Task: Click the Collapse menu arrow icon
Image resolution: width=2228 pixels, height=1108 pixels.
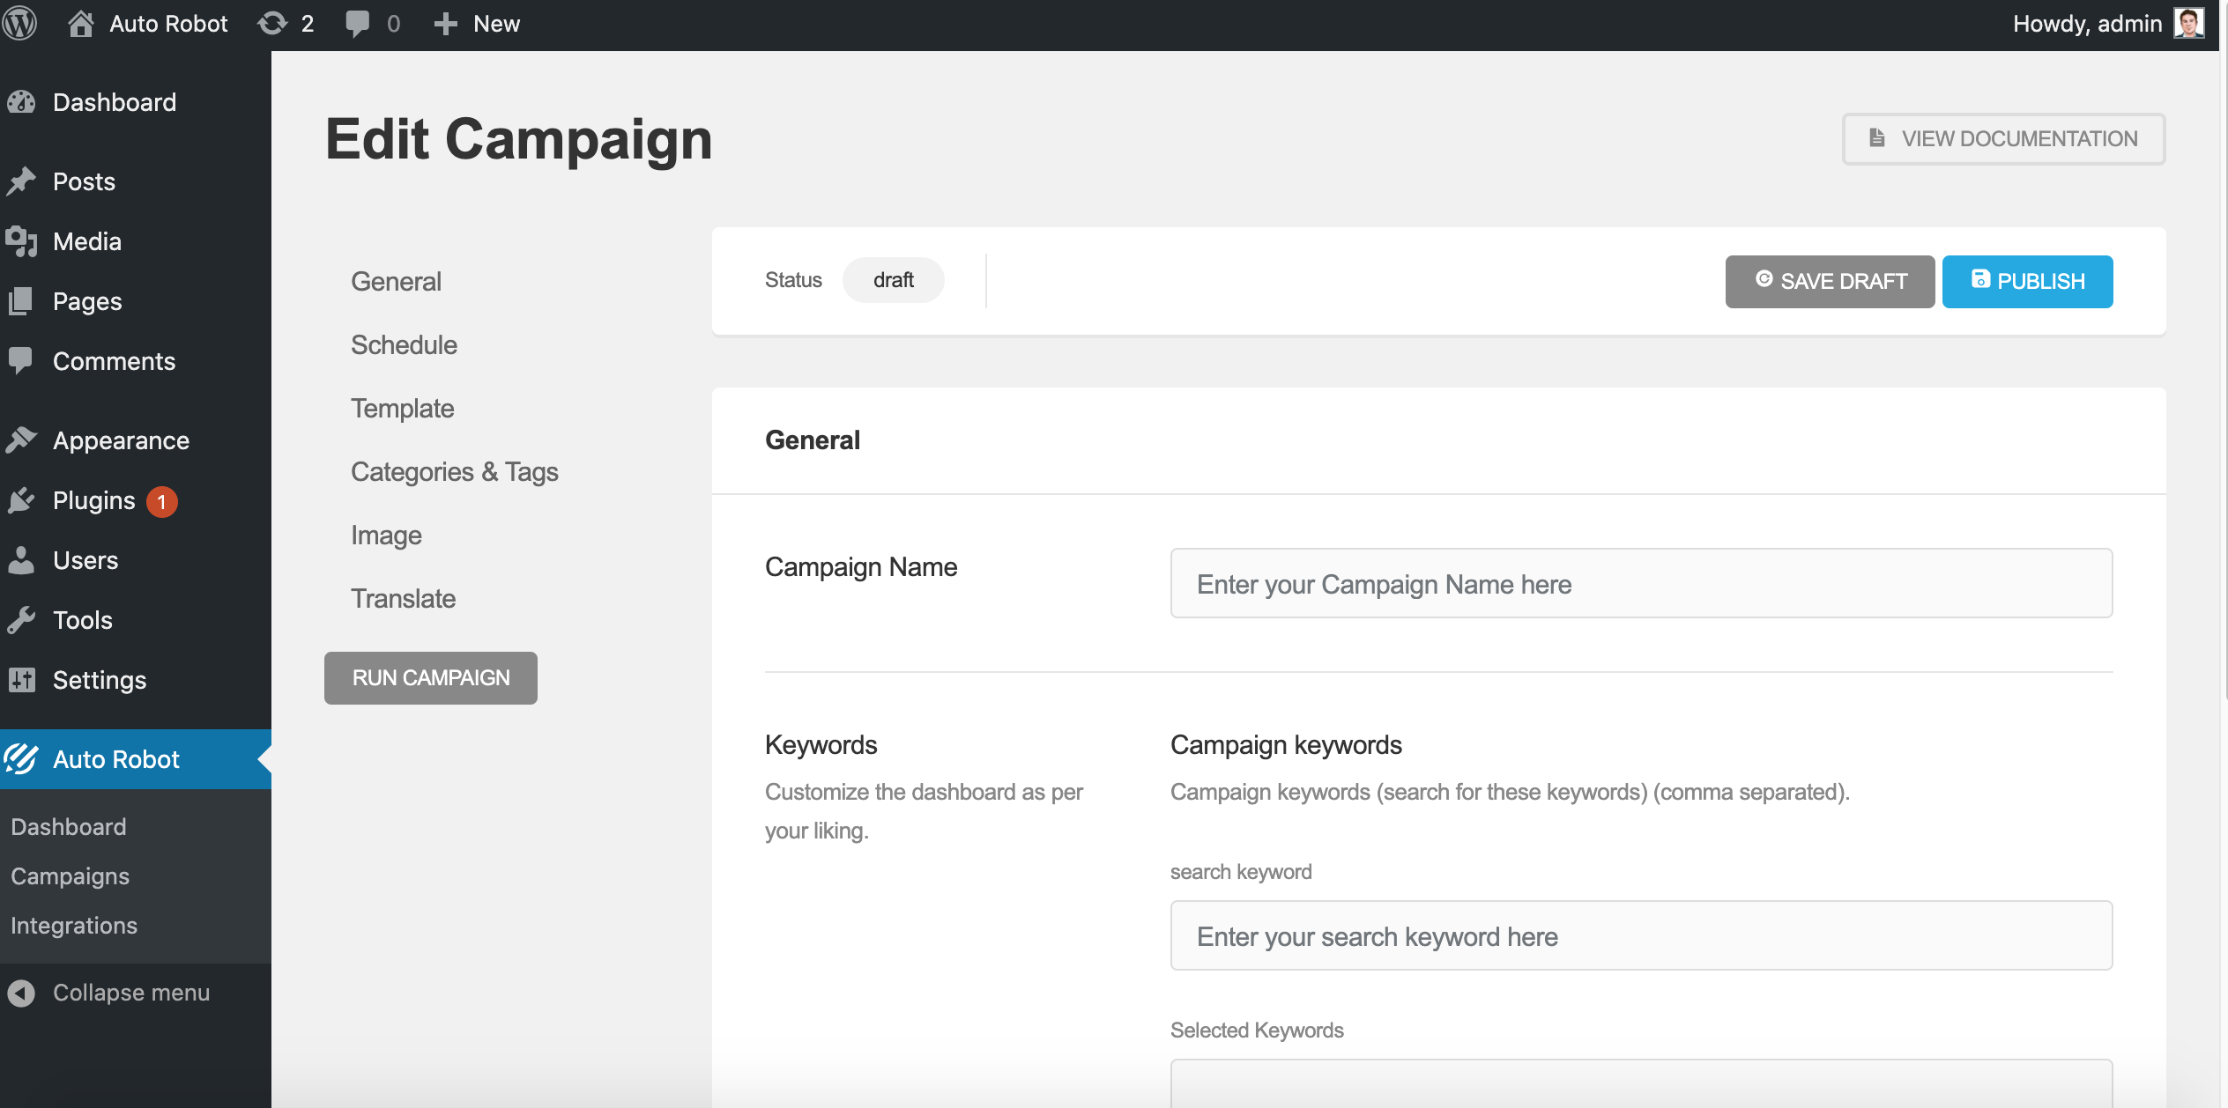Action: [x=21, y=993]
